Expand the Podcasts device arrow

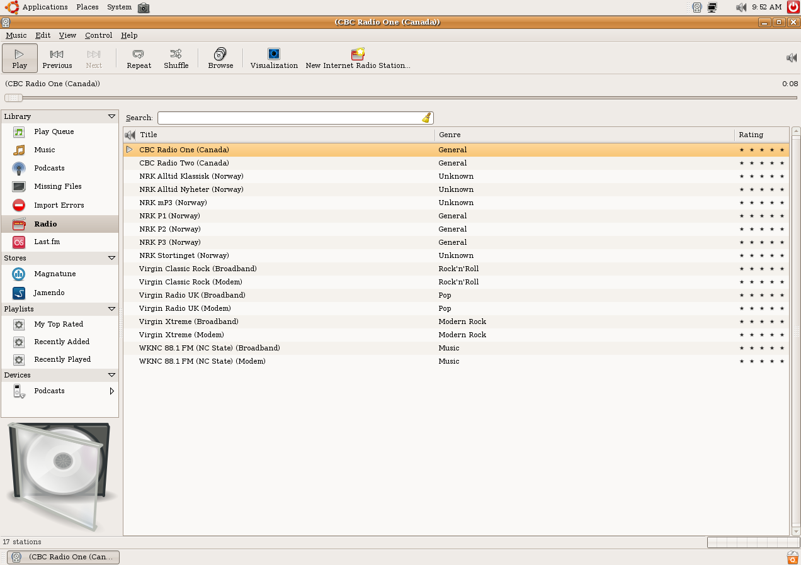point(111,391)
